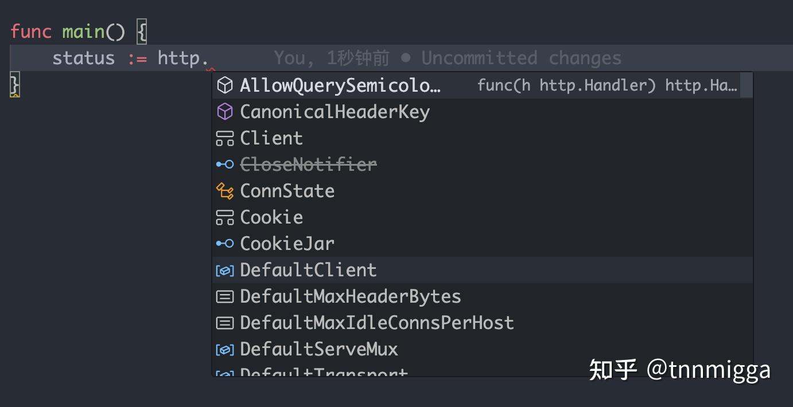Click the struct icon next to Client
This screenshot has width=793, height=407.
pos(225,138)
